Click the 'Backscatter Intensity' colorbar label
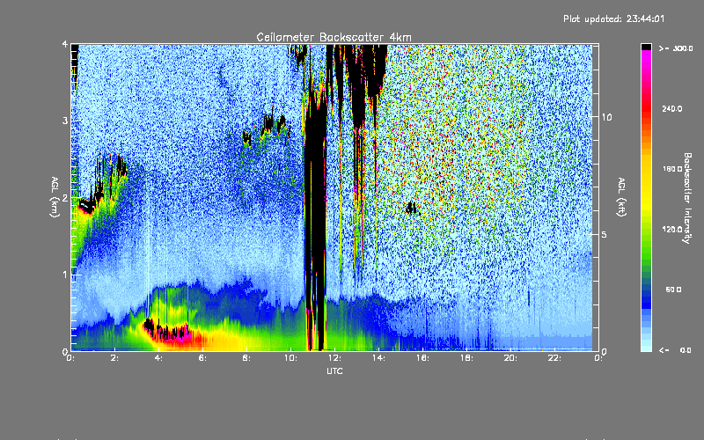This screenshot has width=704, height=440. [x=687, y=198]
